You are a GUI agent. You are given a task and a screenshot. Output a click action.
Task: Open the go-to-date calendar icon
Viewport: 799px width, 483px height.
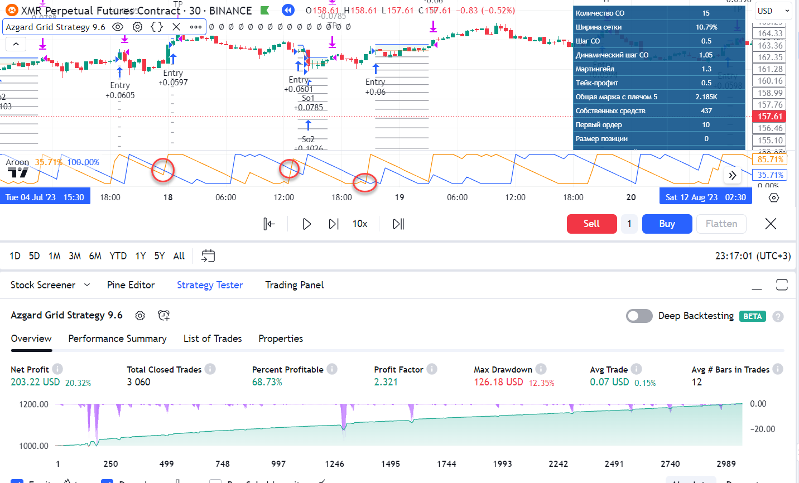pos(208,256)
